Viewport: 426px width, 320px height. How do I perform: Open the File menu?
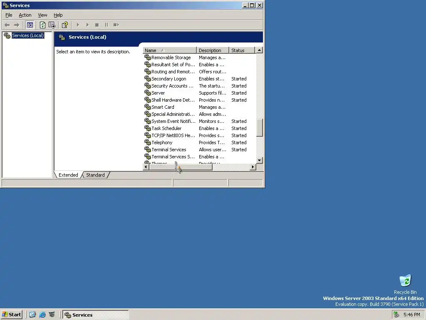(9, 15)
